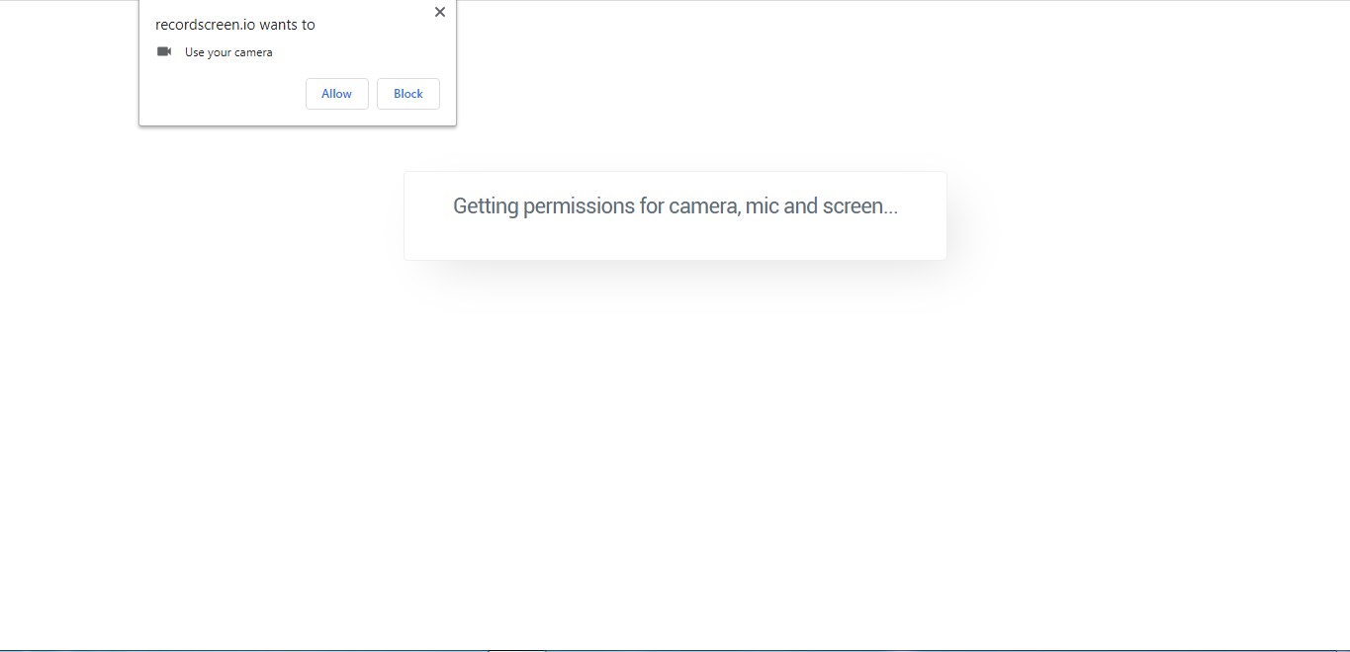The width and height of the screenshot is (1350, 652).
Task: Click the word 'wants' in the prompt title
Action: [278, 25]
